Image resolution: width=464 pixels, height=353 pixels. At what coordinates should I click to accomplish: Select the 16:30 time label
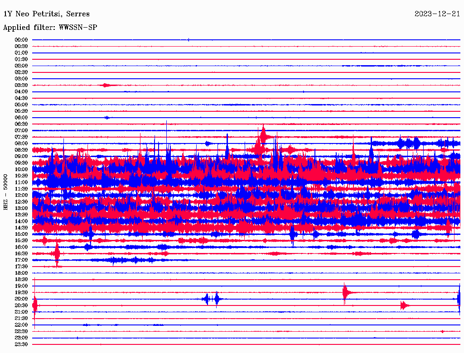(21, 254)
